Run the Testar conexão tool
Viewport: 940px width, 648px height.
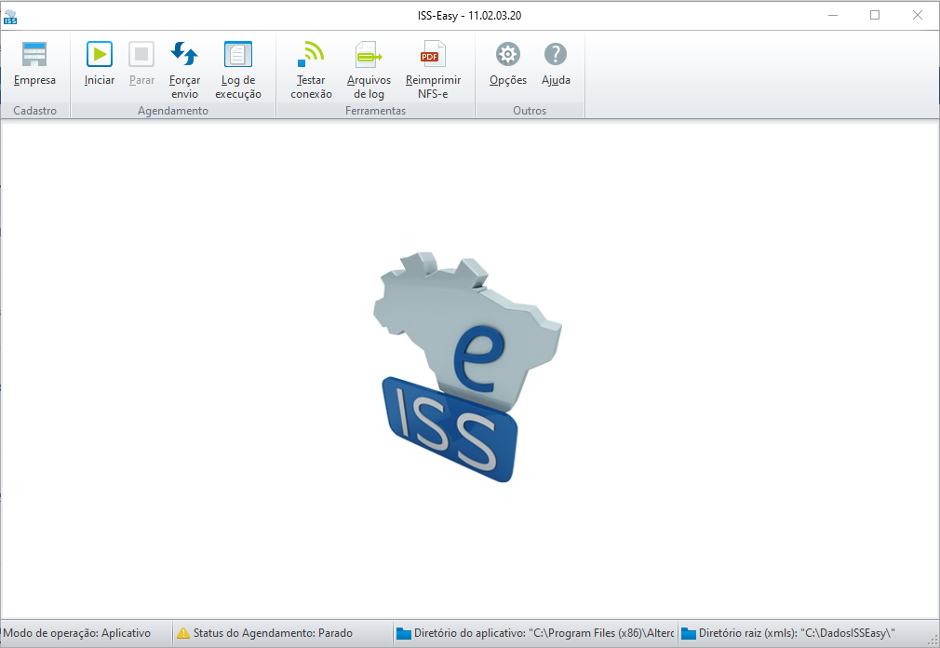tap(311, 55)
